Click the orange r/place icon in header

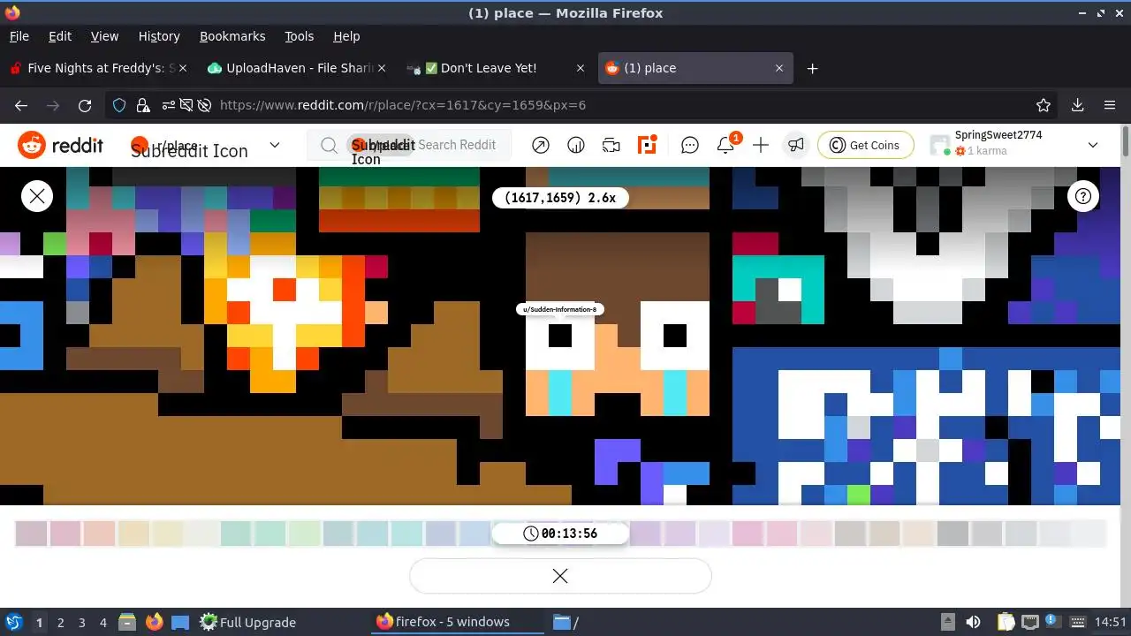tap(648, 145)
